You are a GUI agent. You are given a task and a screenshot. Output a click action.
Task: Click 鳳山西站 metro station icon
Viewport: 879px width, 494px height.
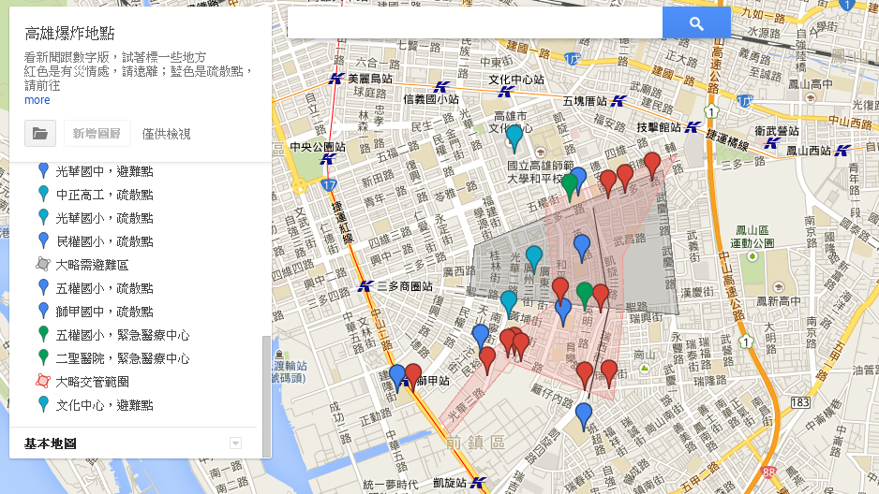tap(842, 150)
